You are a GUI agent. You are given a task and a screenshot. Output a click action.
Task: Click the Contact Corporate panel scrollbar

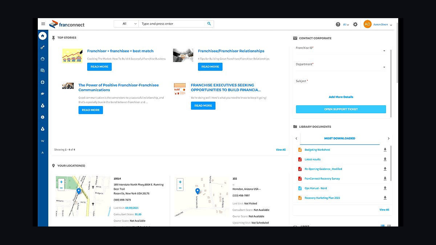(391, 83)
